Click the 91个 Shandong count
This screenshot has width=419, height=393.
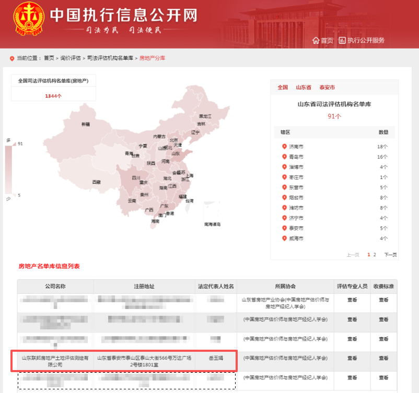pos(334,116)
